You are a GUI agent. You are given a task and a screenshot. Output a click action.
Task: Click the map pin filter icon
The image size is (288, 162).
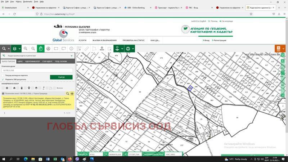[28, 88]
